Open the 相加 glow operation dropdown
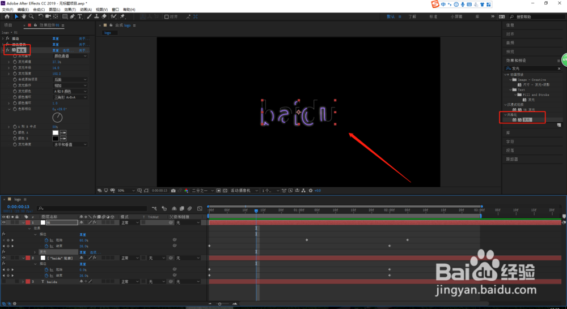Viewport: 567px width, 309px height. pos(70,85)
